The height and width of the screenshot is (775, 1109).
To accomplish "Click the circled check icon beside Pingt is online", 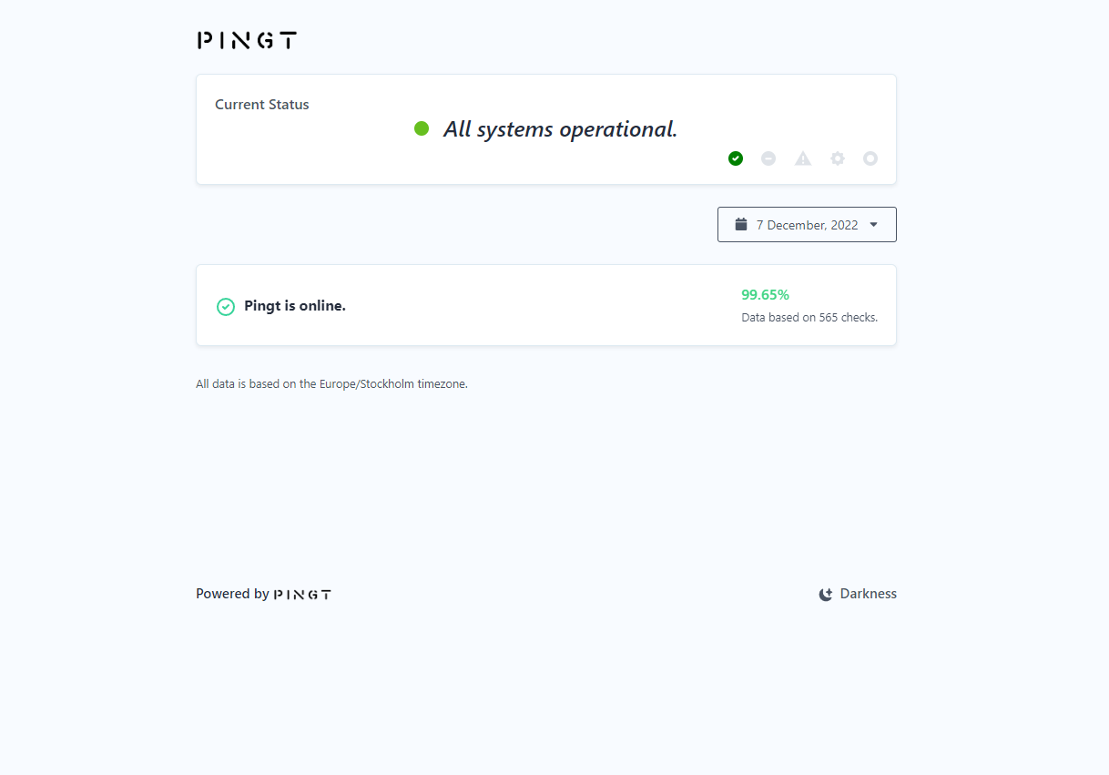I will click(x=226, y=307).
